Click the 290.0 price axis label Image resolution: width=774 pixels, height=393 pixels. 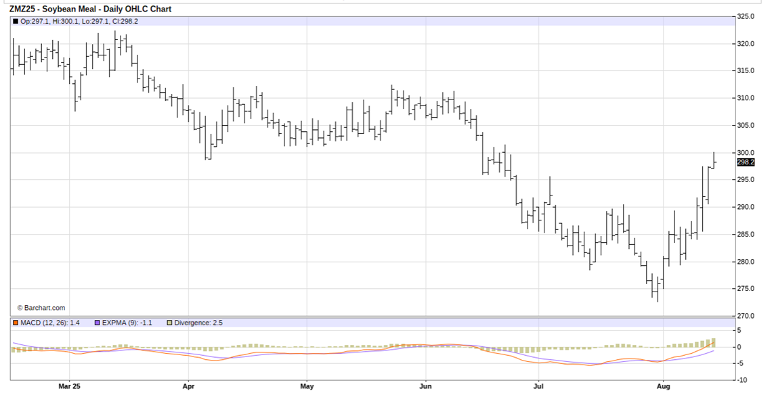pos(746,207)
